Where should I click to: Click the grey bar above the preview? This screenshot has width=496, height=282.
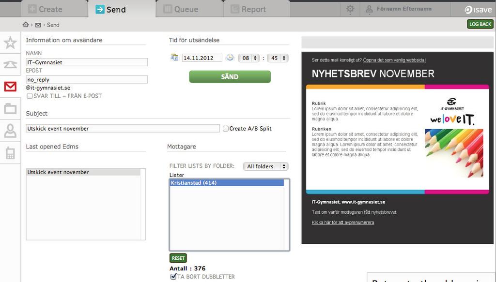point(397,42)
